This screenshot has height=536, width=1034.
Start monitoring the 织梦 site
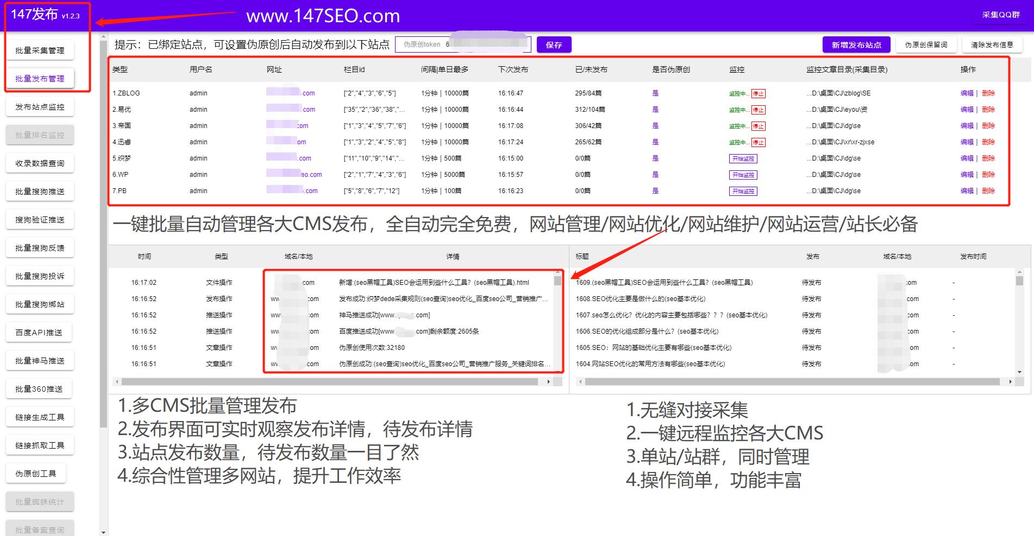[x=743, y=158]
